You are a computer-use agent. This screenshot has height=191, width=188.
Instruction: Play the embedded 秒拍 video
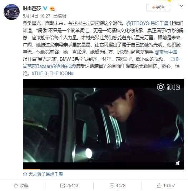(x=103, y=124)
